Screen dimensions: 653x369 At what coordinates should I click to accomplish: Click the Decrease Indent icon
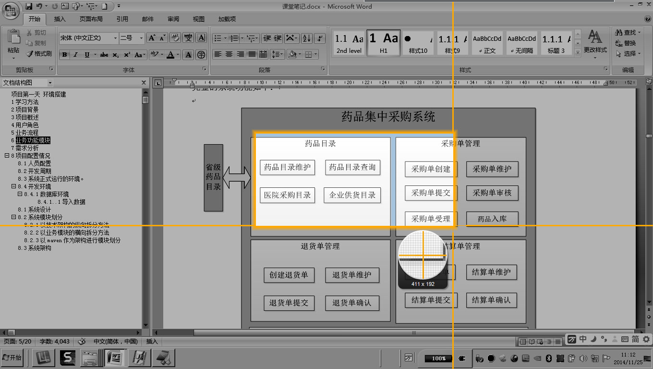pyautogui.click(x=266, y=38)
